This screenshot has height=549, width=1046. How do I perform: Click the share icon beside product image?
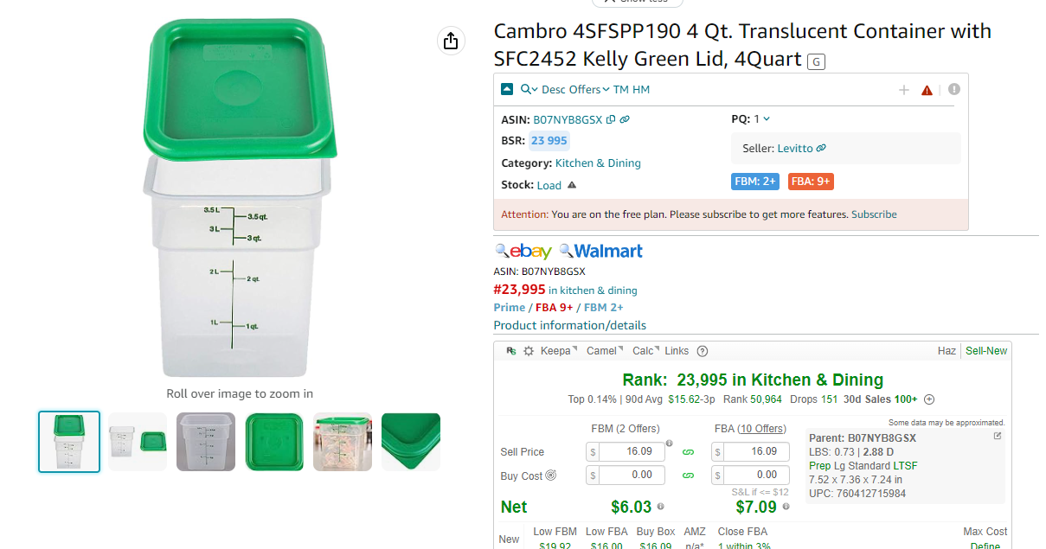click(x=451, y=41)
